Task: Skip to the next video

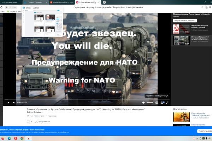Action: click(13, 103)
